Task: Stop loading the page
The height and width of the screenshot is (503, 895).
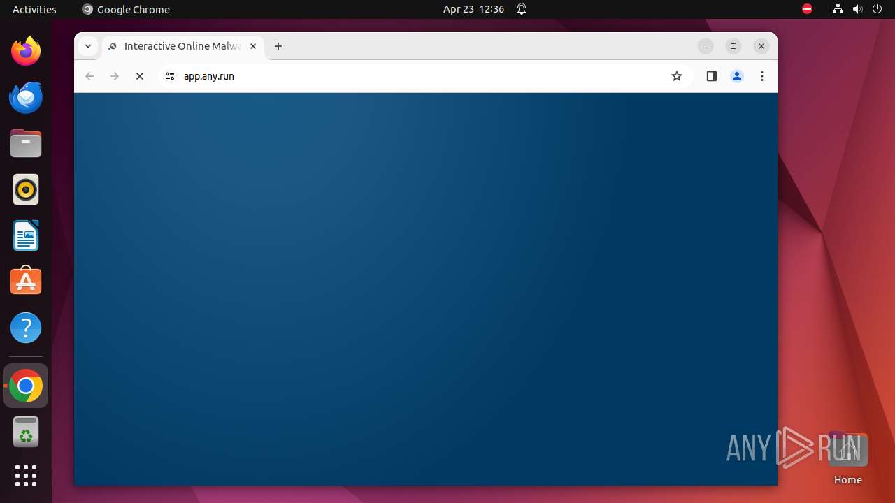Action: click(x=140, y=76)
